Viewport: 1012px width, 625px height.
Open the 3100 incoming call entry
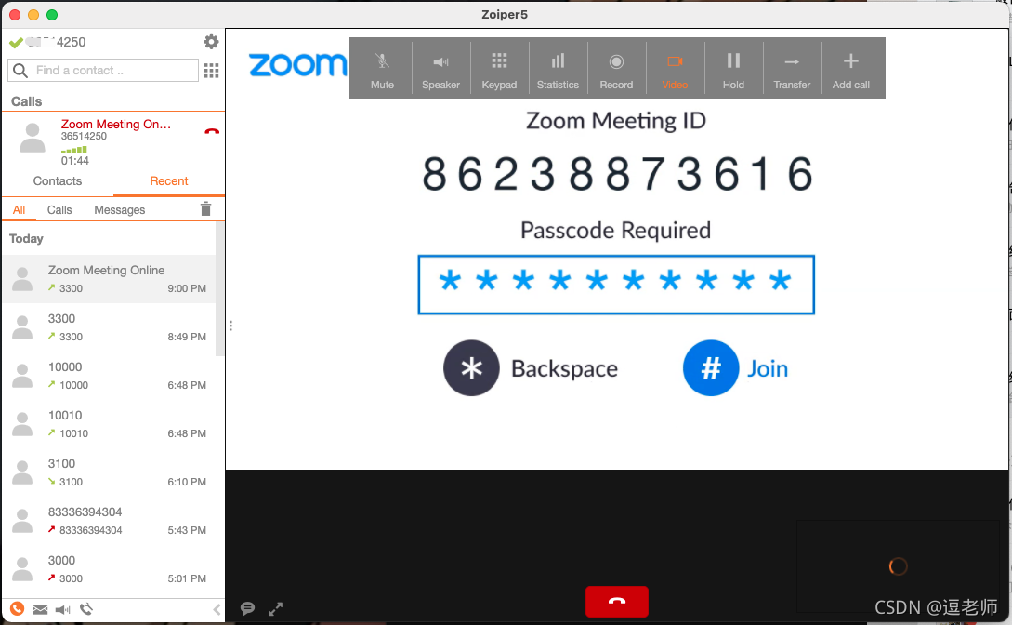tap(110, 472)
